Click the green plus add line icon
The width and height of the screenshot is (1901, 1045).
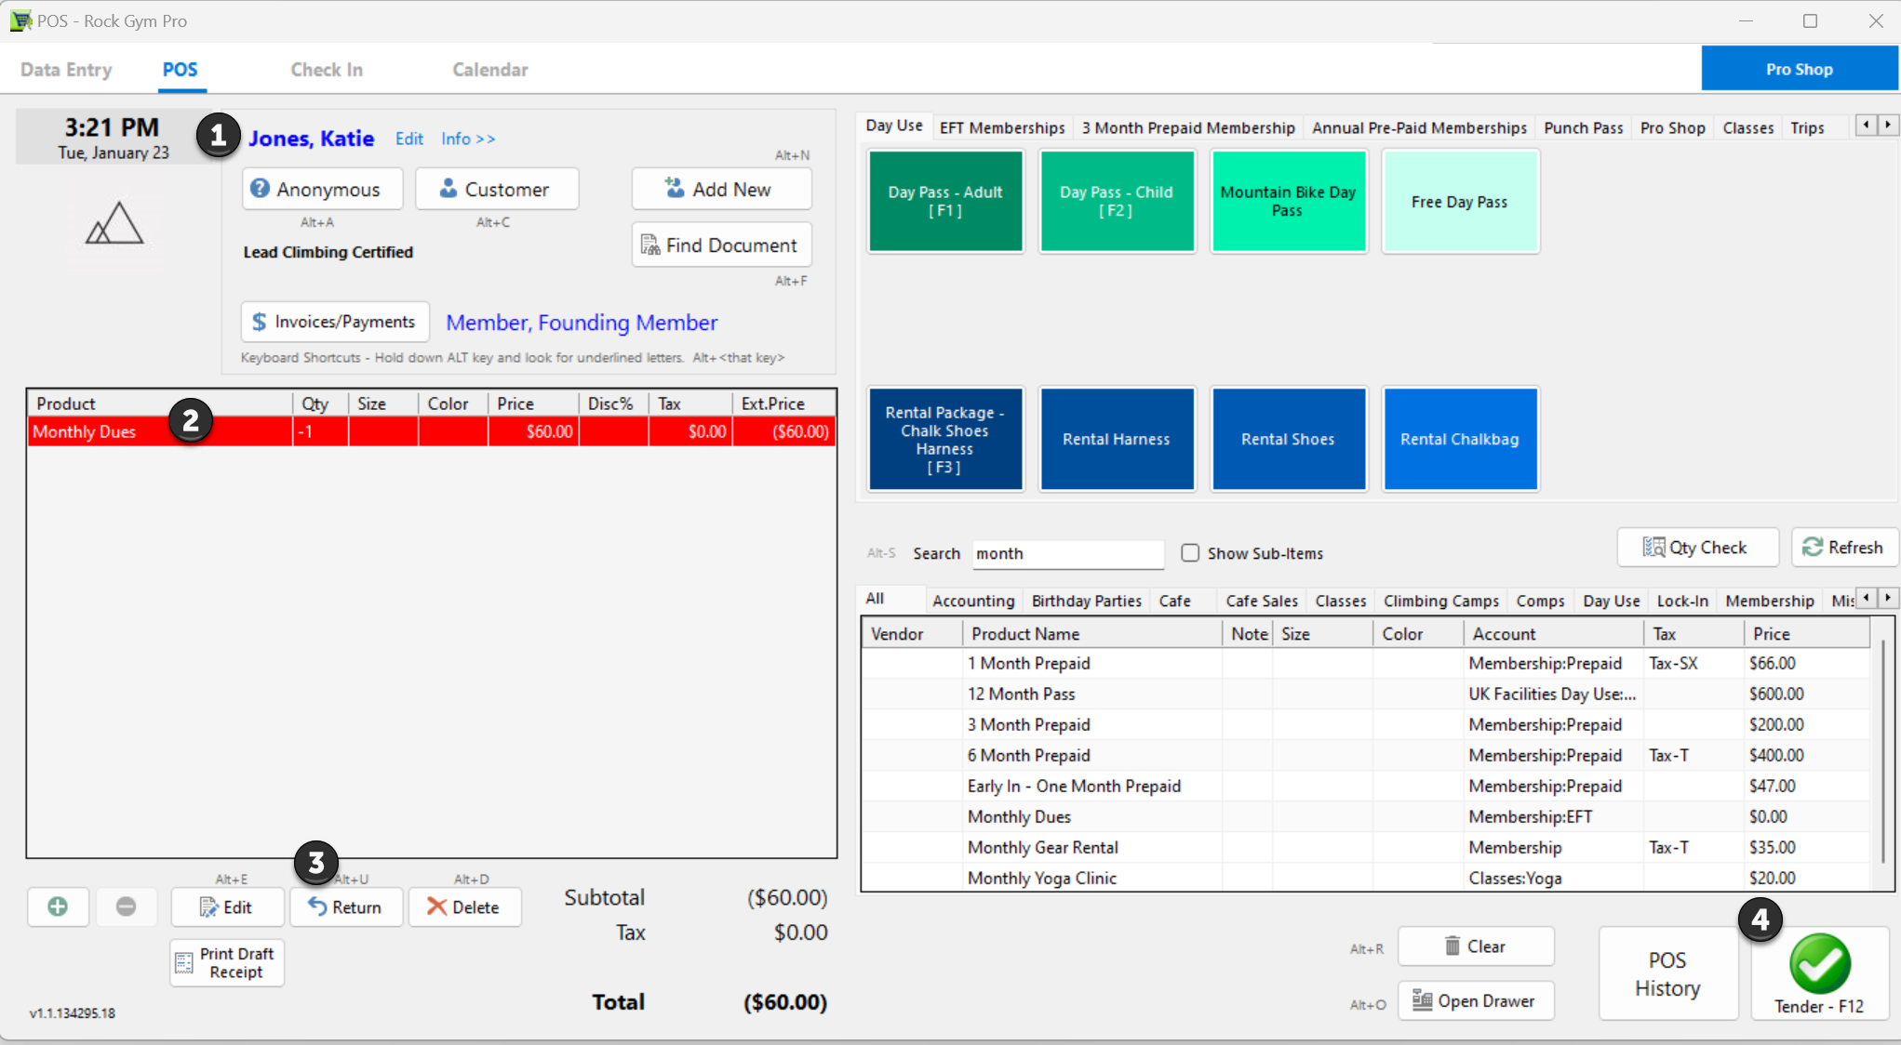(x=58, y=906)
